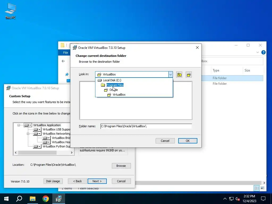
Task: Click the folder icon in Explorer title bar
Action: pyautogui.click(x=62, y=45)
